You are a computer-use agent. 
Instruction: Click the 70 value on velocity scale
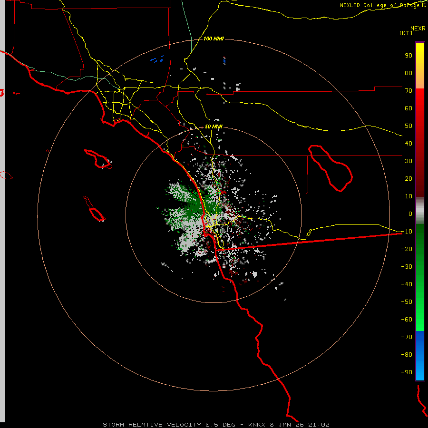click(x=409, y=91)
